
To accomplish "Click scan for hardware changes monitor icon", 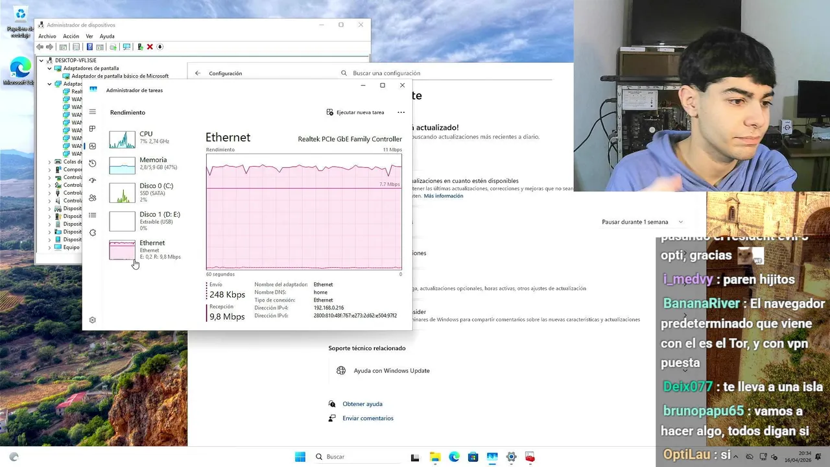I will 126,47.
